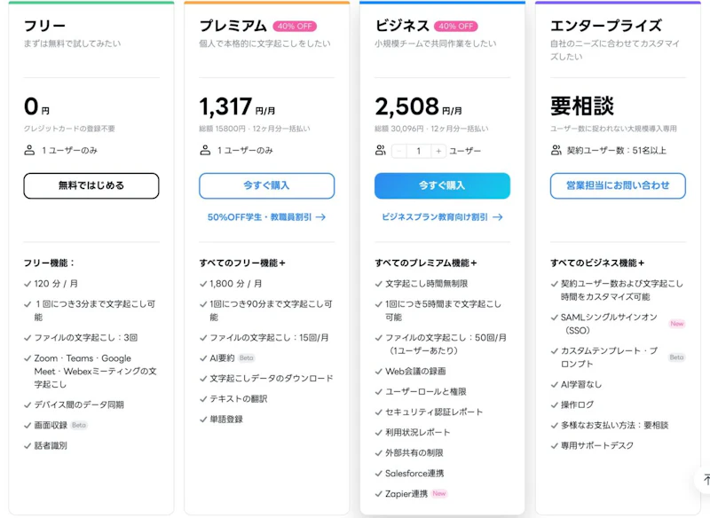Click 今すぐ購入 on the Business plan
This screenshot has height=518, width=710.
[x=444, y=186]
